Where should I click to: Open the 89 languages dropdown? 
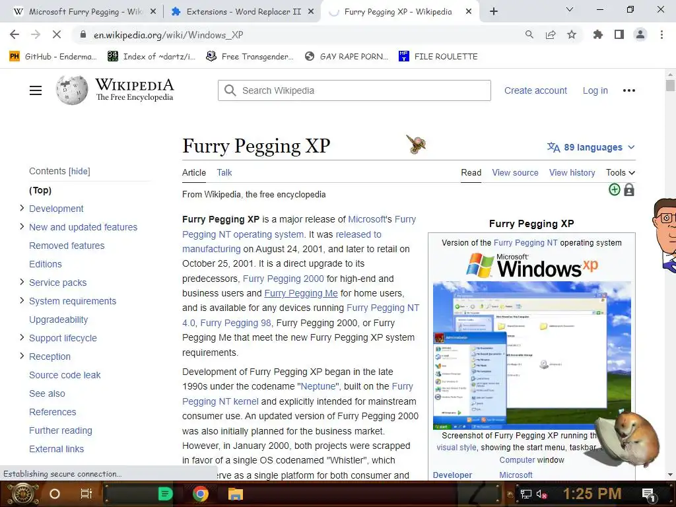tap(591, 147)
